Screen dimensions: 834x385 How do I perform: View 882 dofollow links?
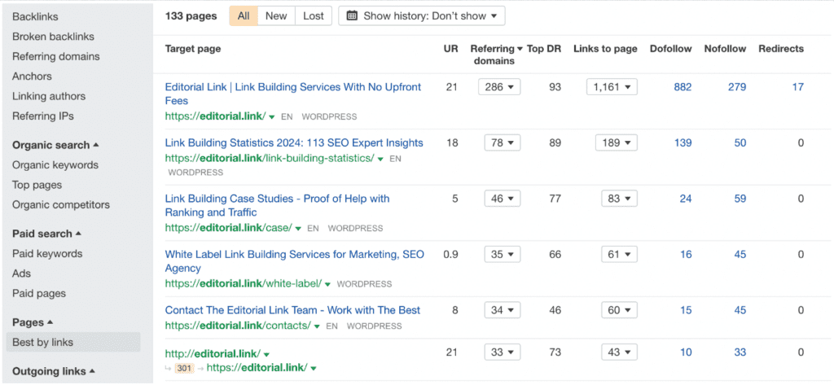(x=683, y=86)
